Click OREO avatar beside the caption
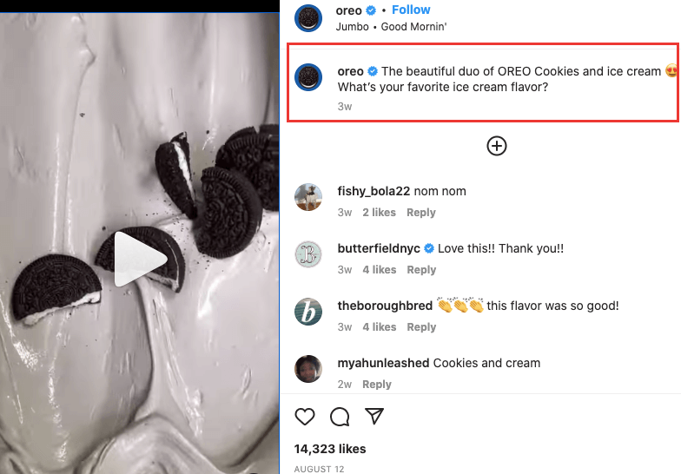681x474 pixels. 308,77
